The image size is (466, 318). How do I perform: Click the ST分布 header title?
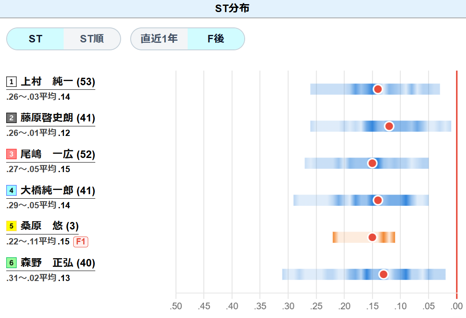pos(232,8)
